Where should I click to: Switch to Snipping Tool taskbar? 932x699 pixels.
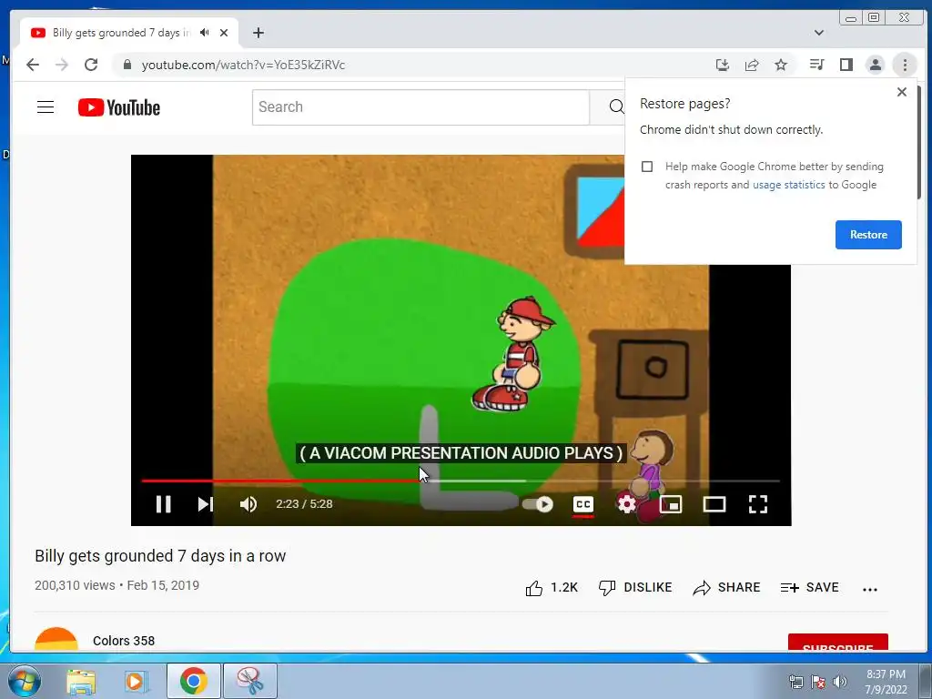tap(250, 681)
